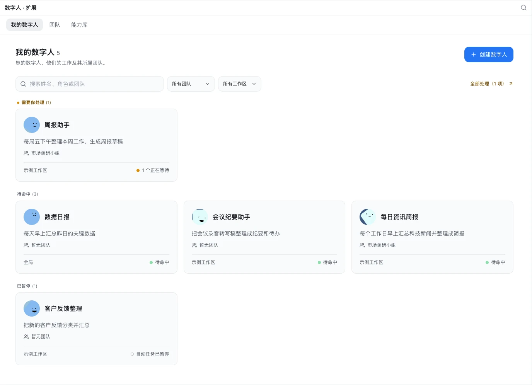
Task: Click the 创建数字人 button
Action: [489, 55]
